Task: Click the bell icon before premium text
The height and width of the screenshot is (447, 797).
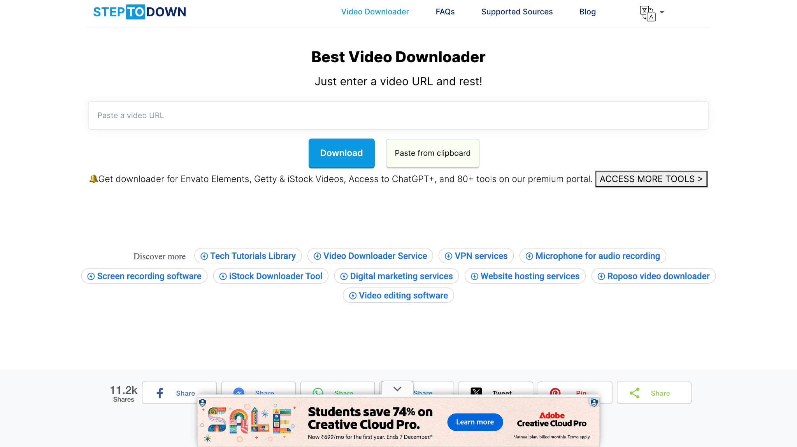Action: [x=93, y=179]
